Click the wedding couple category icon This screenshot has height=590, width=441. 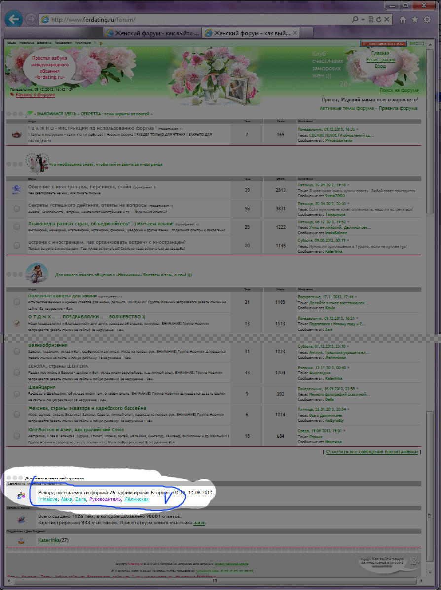(37, 163)
